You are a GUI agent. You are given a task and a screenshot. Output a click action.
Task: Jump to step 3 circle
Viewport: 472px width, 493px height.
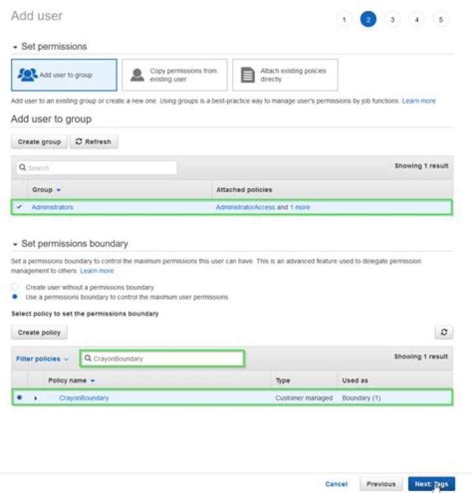pyautogui.click(x=392, y=20)
